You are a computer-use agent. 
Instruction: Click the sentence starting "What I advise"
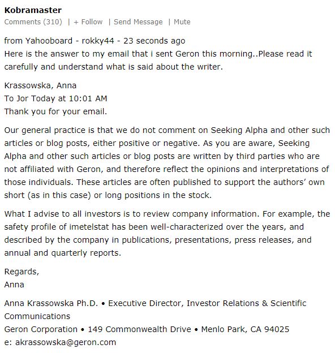pyautogui.click(x=131, y=214)
